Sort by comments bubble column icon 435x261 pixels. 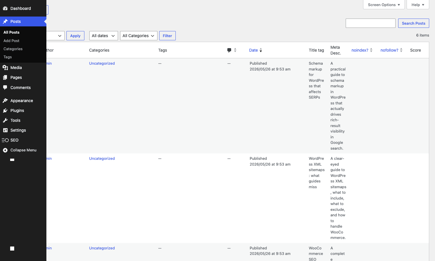point(229,50)
